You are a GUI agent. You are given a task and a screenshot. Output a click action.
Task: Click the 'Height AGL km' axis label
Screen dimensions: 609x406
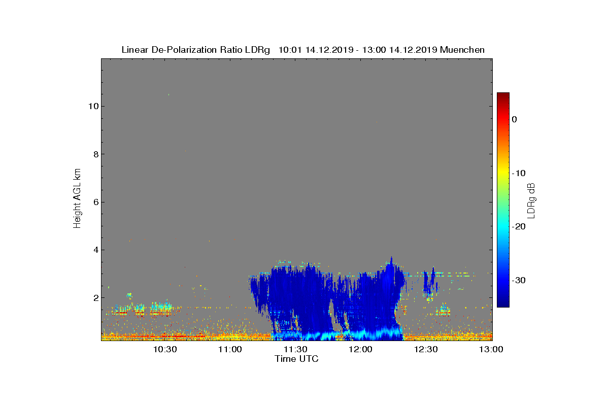coord(77,198)
